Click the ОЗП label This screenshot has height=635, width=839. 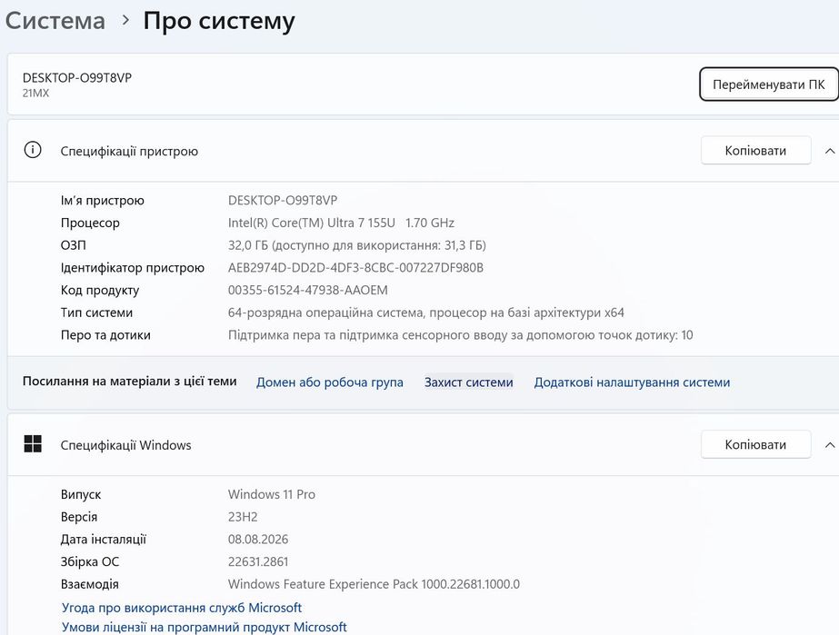click(74, 245)
